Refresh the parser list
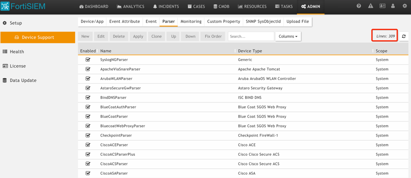 pyautogui.click(x=404, y=36)
